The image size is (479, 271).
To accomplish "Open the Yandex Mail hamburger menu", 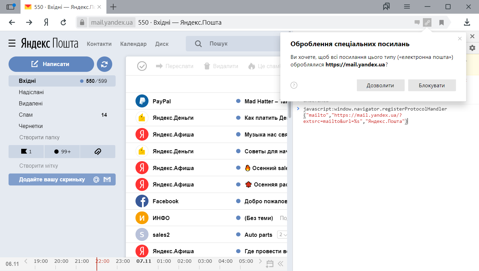I will pyautogui.click(x=12, y=43).
